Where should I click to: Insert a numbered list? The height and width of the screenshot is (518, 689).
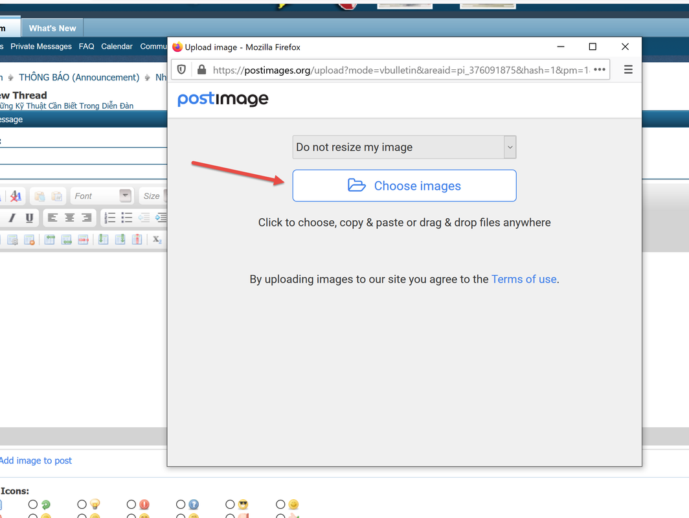[x=110, y=218]
